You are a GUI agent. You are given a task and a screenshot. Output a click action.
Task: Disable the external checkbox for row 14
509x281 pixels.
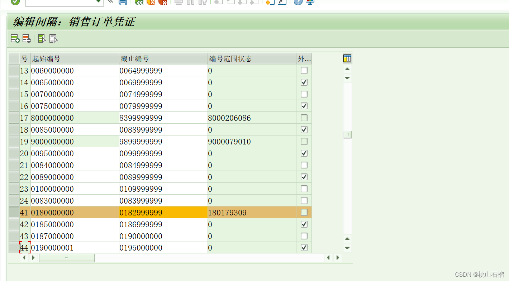[304, 82]
